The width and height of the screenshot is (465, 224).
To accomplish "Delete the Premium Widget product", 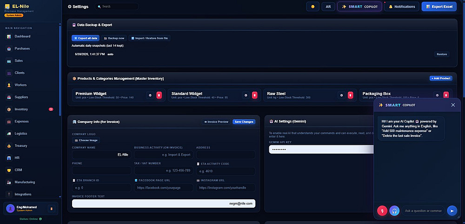I will (x=159, y=95).
